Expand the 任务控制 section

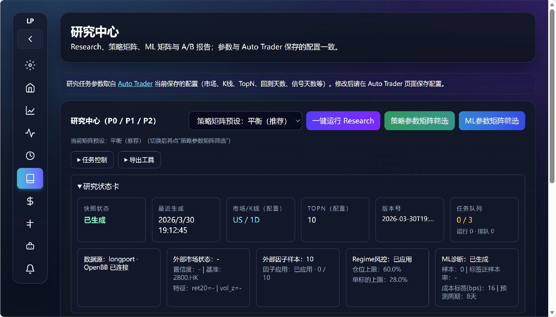click(x=92, y=160)
